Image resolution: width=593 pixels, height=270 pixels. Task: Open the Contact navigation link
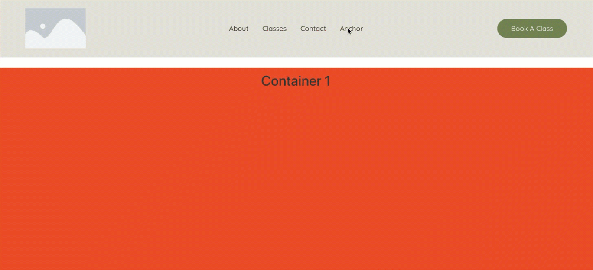point(313,29)
